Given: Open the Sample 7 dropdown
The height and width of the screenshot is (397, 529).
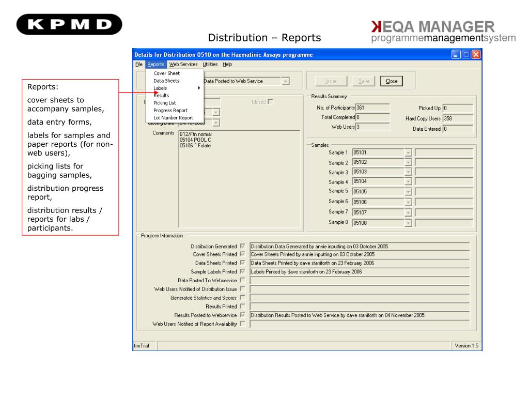Looking at the screenshot, I should [x=408, y=212].
